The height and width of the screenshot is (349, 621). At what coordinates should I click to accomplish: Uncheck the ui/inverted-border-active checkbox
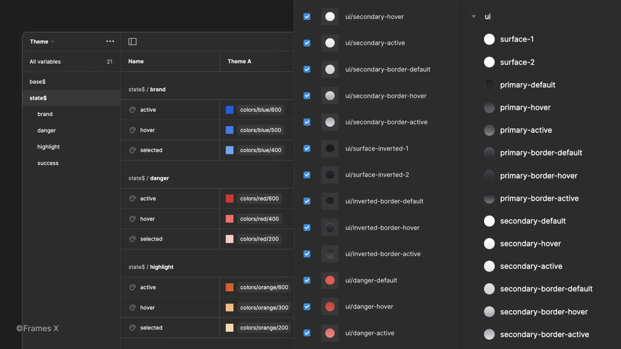[x=307, y=254]
